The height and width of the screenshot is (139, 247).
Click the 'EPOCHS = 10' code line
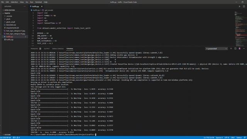pyautogui.click(x=43, y=33)
